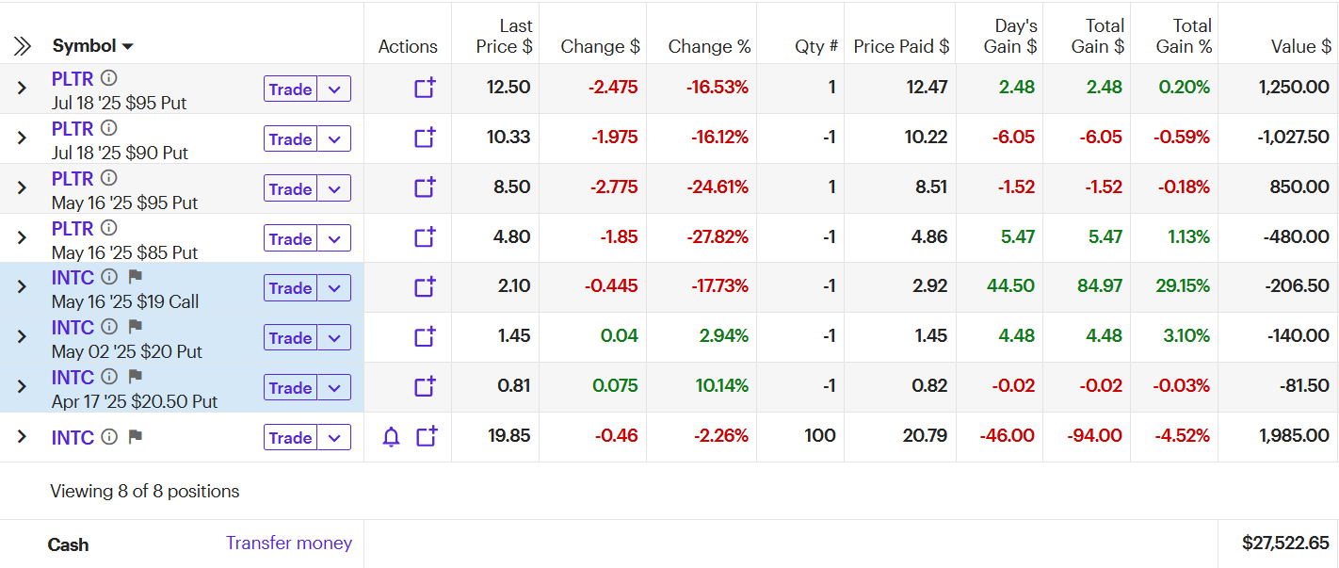Viewport: 1339px width, 568px height.
Task: Click the flag icon on INTC May $19 Call
Action: 135,277
